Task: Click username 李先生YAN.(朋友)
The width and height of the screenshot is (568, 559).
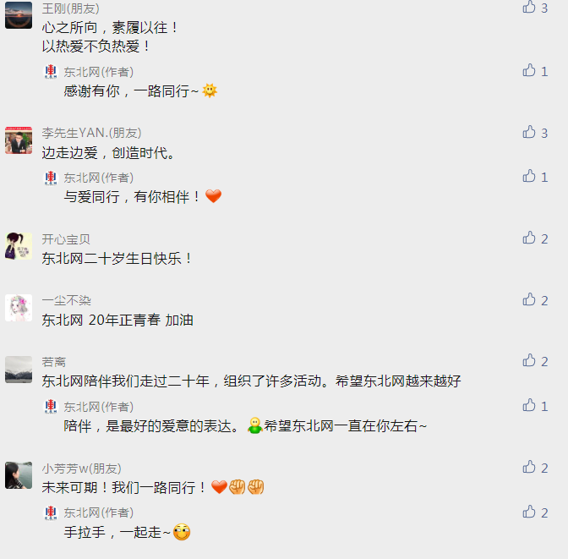Action: 91,133
